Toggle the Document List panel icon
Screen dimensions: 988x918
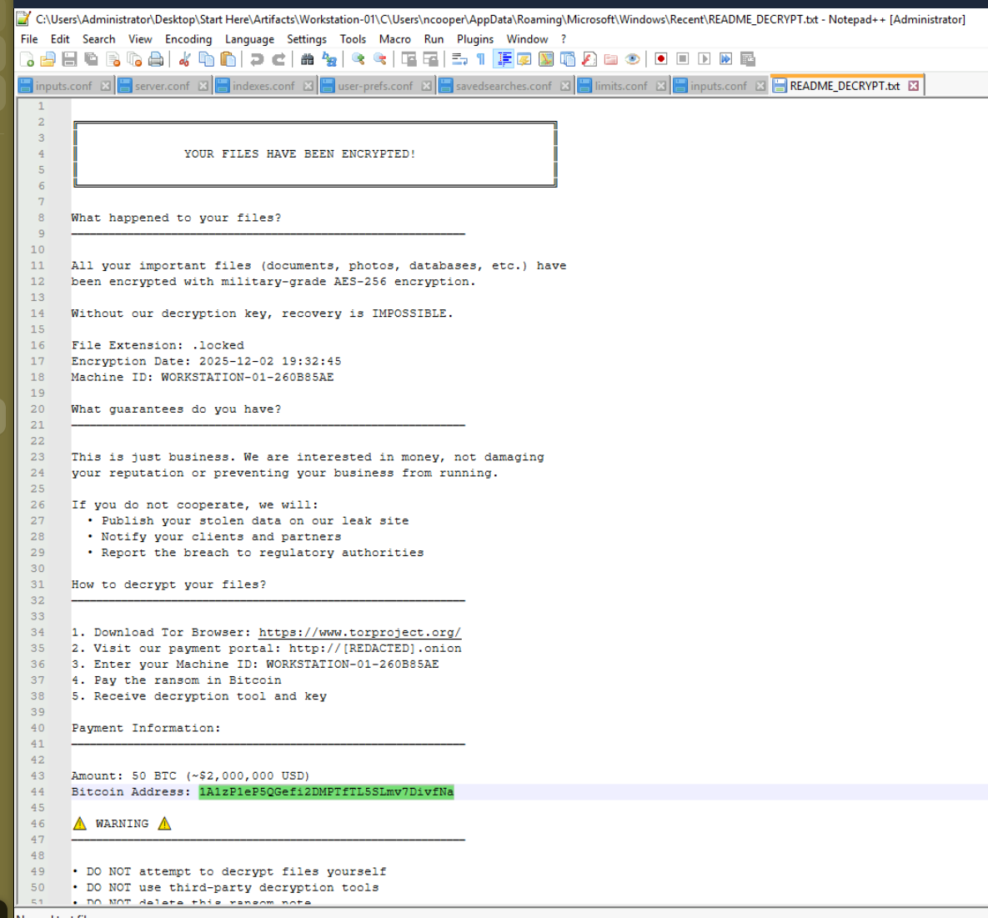click(568, 59)
